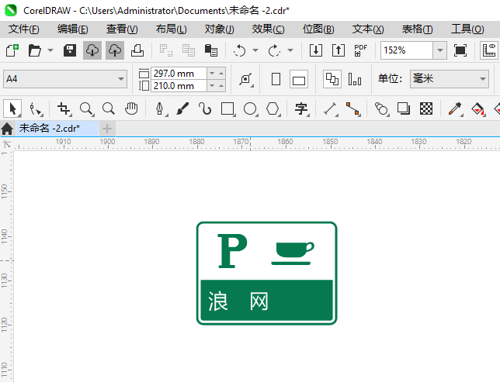Image resolution: width=500 pixels, height=382 pixels.
Task: Select the Transparency checkerboard tool
Action: click(426, 109)
